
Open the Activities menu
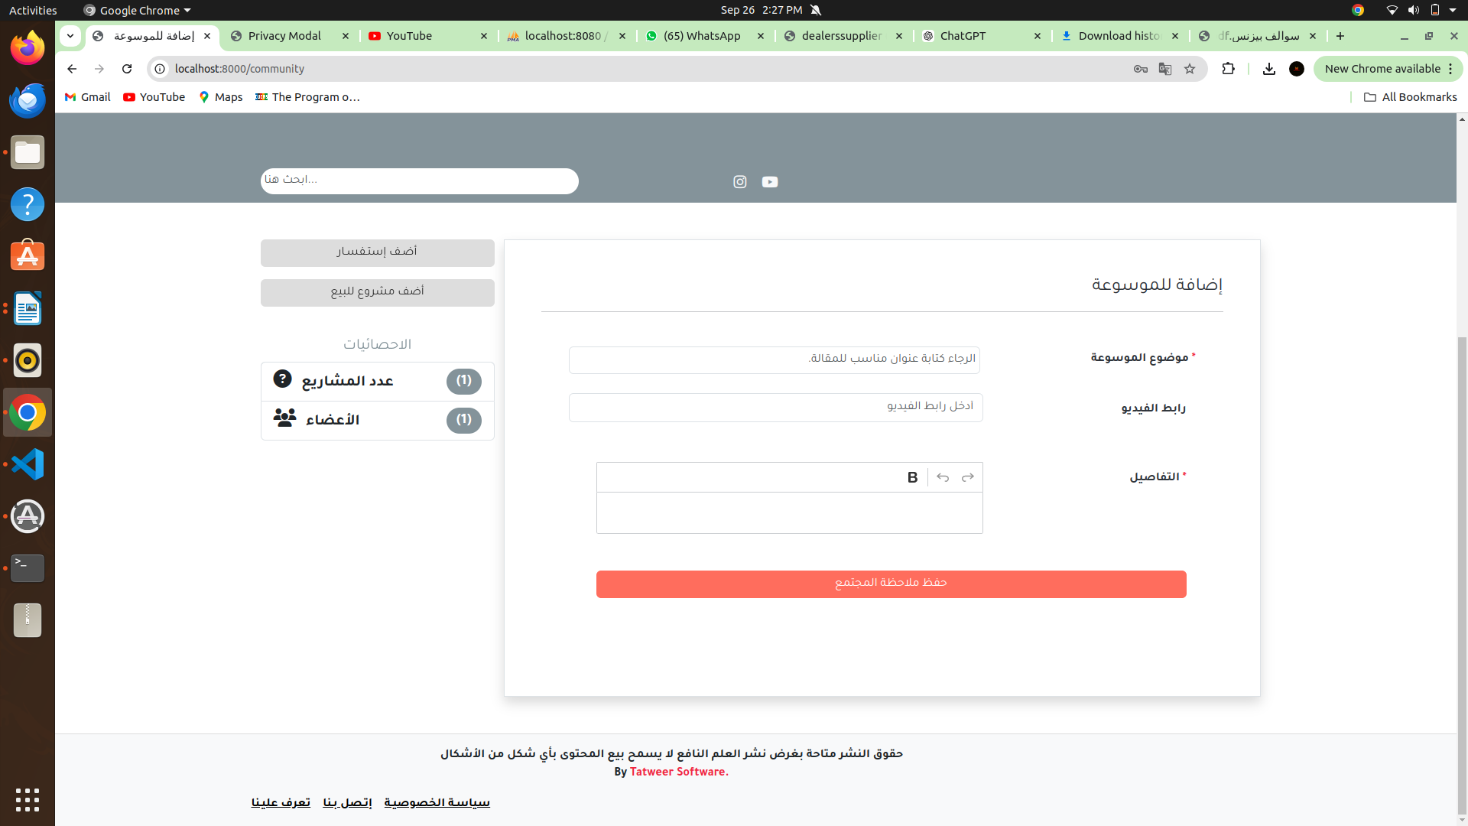32,10
